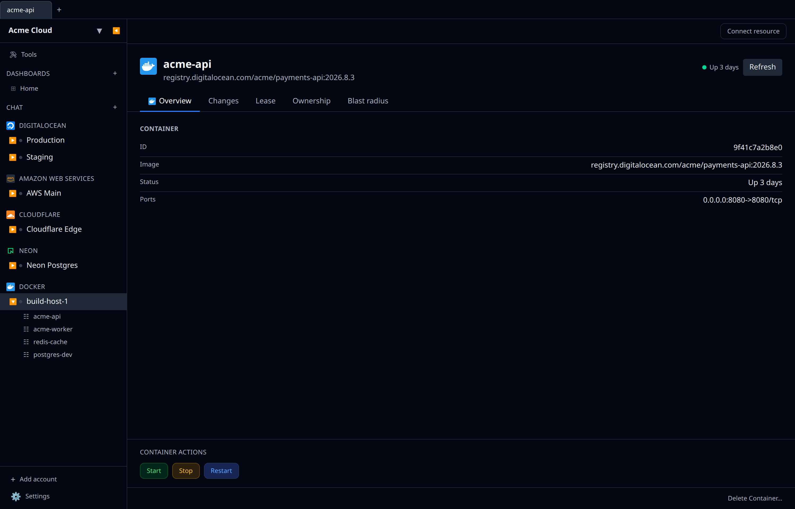Image resolution: width=795 pixels, height=509 pixels.
Task: Click the large Docker icon in header
Action: click(148, 67)
